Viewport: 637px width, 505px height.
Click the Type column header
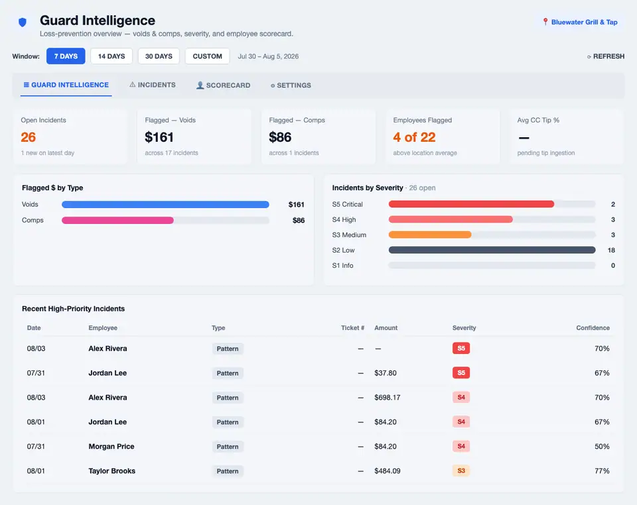pyautogui.click(x=218, y=328)
